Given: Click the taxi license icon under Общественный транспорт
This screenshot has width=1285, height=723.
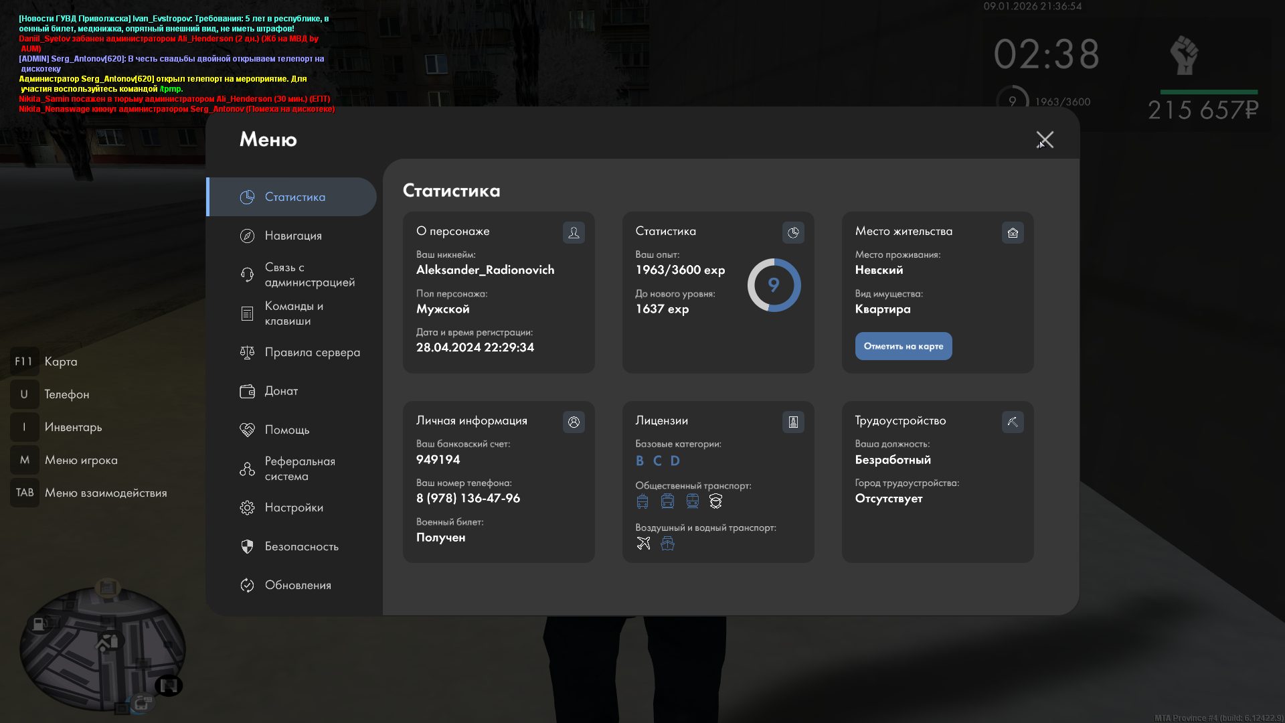Looking at the screenshot, I should point(715,501).
